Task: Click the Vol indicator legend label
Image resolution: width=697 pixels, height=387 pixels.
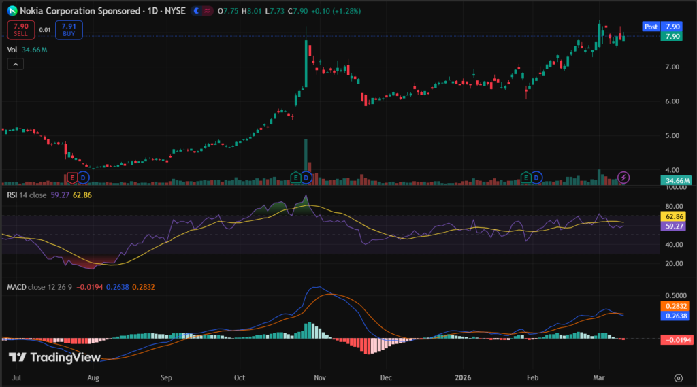Action: click(x=12, y=50)
